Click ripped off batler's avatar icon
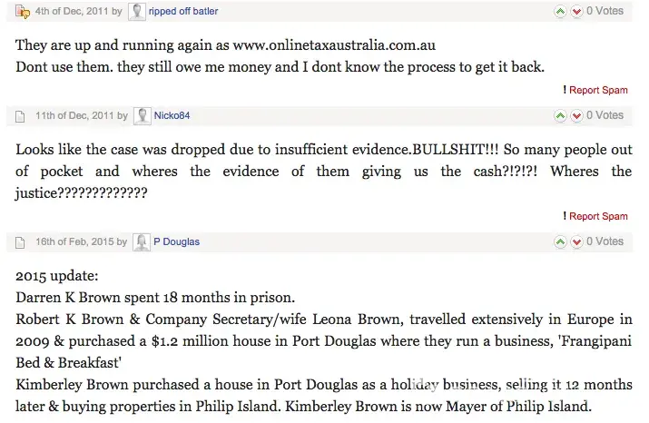 137,12
